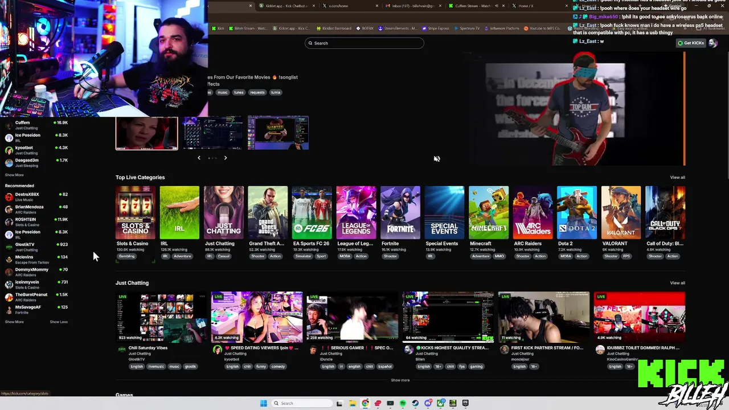Image resolution: width=729 pixels, height=410 pixels.
Task: Go to previous featured carousel item
Action: click(199, 158)
